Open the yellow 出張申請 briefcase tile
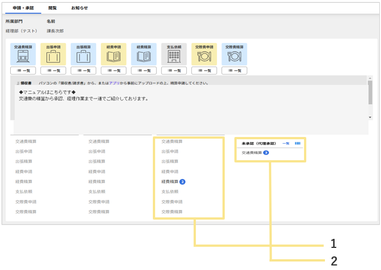381x270 pixels. [53, 54]
